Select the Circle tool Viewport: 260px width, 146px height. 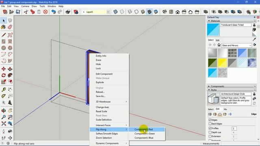click(4, 48)
